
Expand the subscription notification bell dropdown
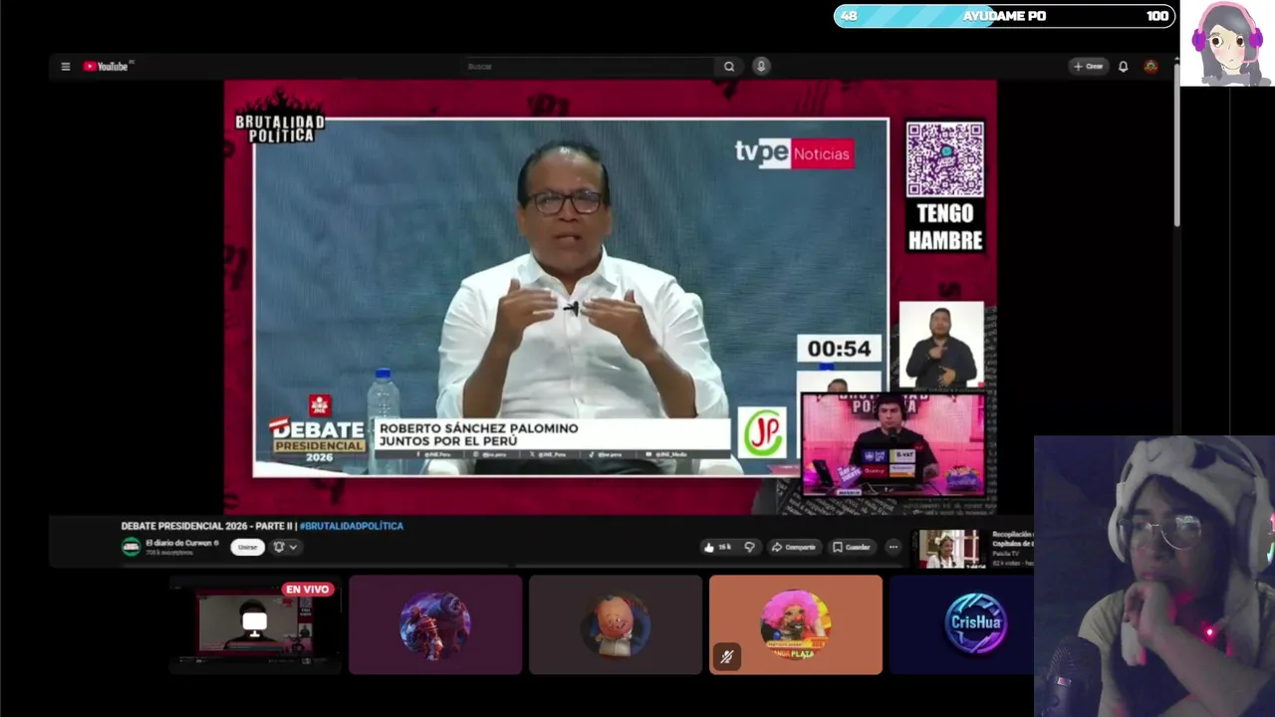pos(285,547)
